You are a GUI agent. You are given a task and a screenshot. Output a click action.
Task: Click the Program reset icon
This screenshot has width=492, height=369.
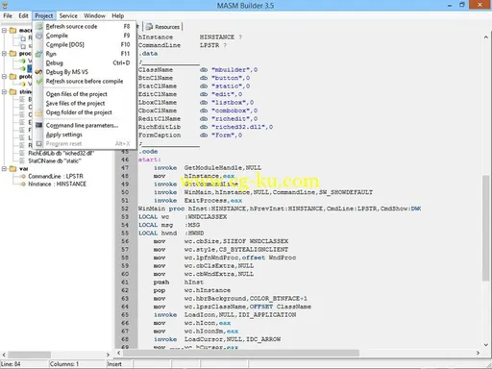click(x=38, y=144)
